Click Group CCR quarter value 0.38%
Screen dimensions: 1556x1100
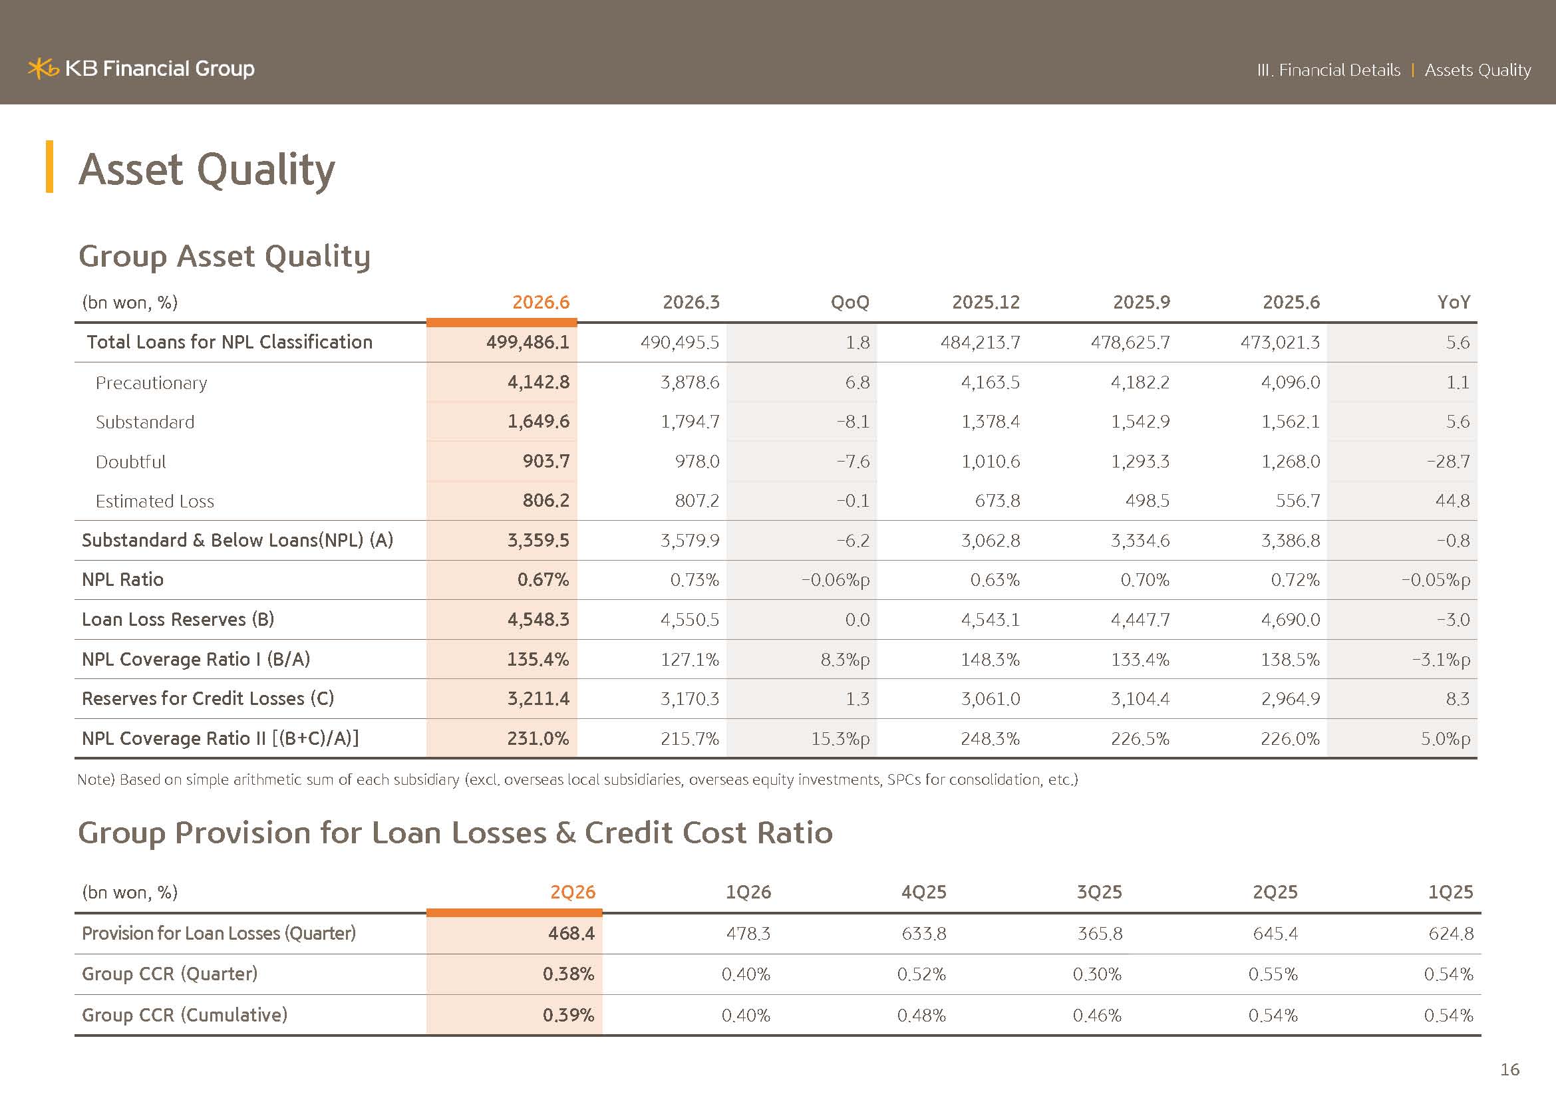(x=568, y=975)
